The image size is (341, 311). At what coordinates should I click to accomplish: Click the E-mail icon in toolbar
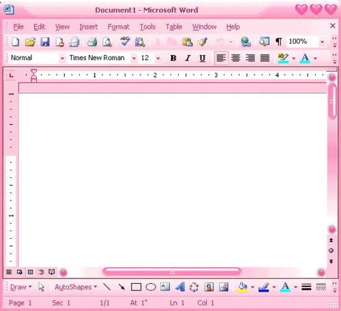point(74,42)
